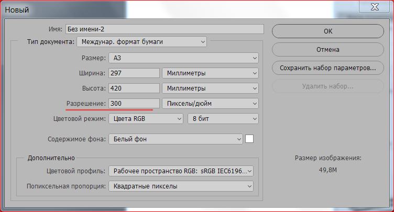The height and width of the screenshot is (212, 394).
Task: Open the 8 бит depth dropdown
Action: point(223,119)
